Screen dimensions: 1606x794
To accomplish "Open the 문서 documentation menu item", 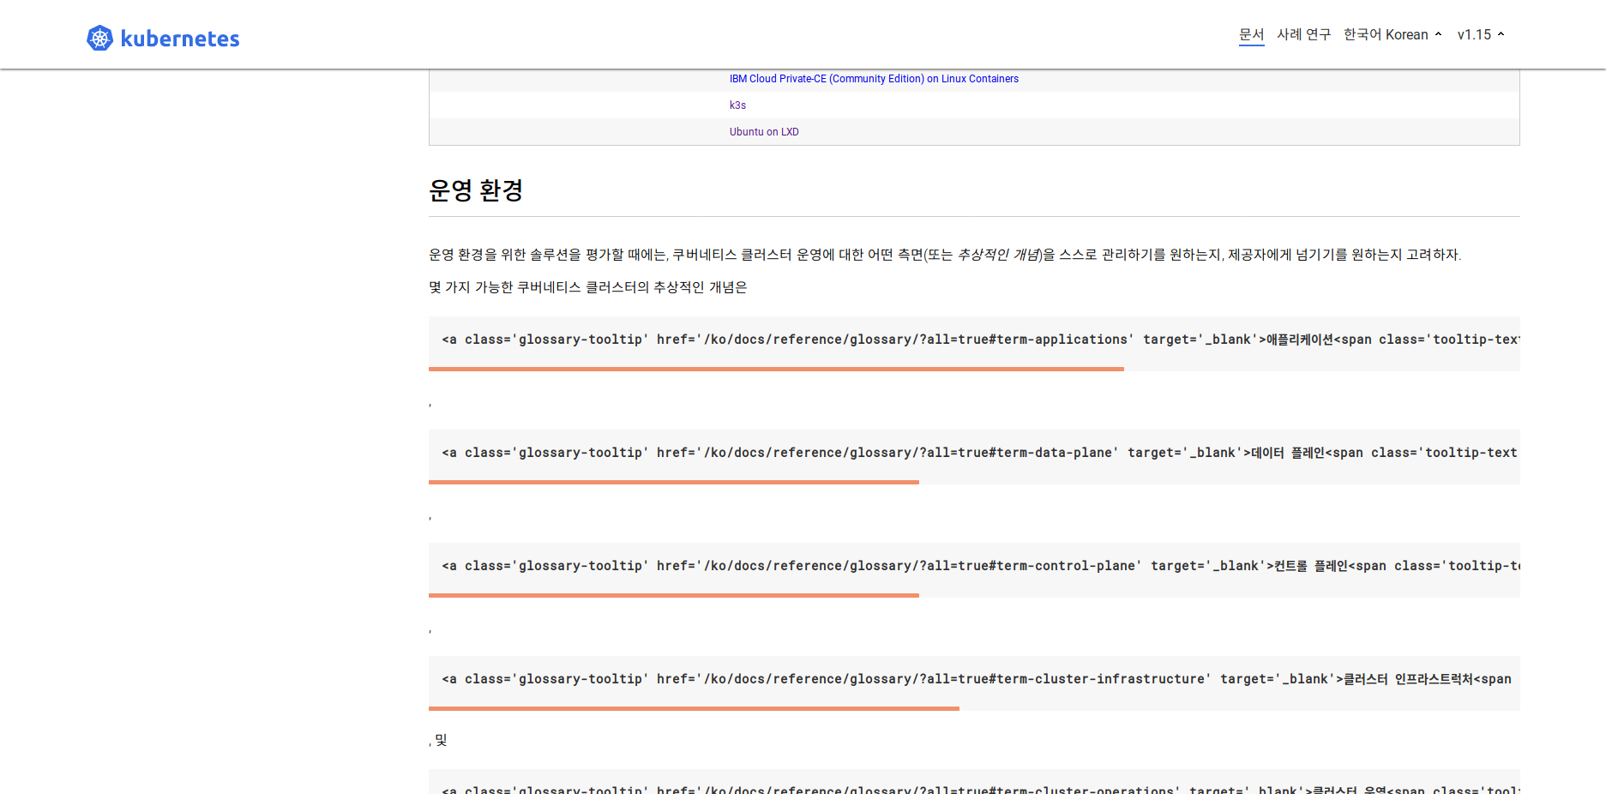I will tap(1252, 34).
